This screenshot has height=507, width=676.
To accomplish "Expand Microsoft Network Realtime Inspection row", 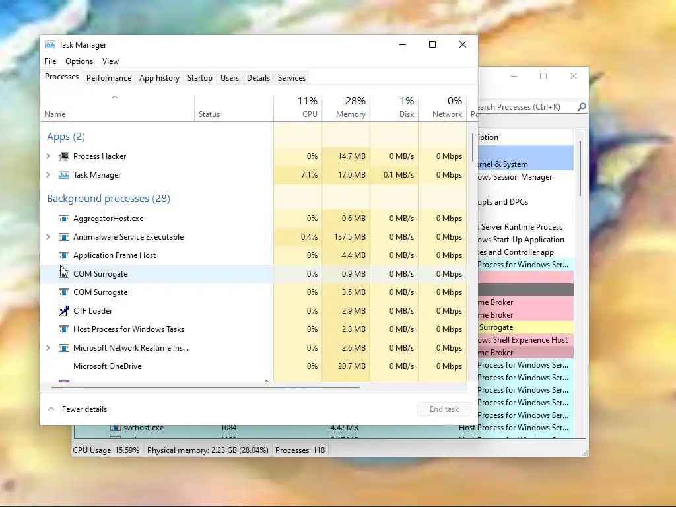I will click(48, 347).
